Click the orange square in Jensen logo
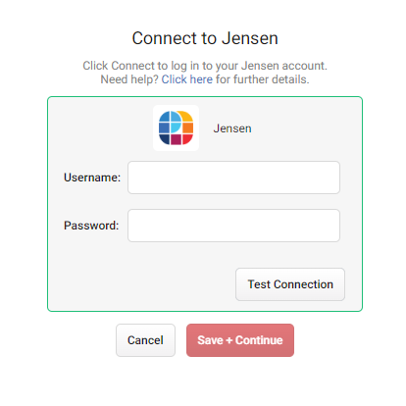Viewport: 406px width, 406px height. [x=187, y=127]
